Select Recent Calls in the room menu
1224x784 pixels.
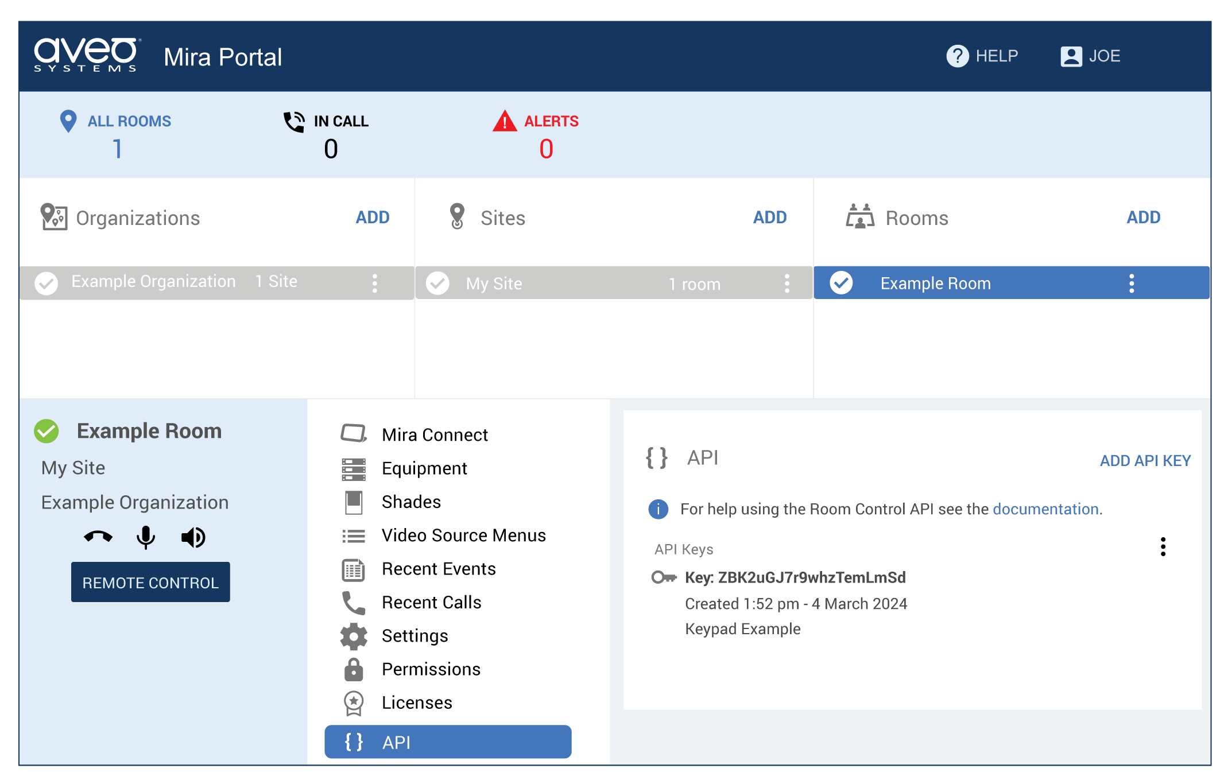431,602
